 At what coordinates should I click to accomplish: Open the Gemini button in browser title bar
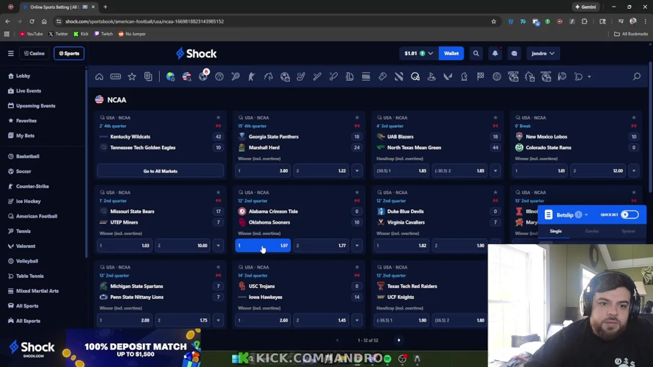(x=585, y=7)
